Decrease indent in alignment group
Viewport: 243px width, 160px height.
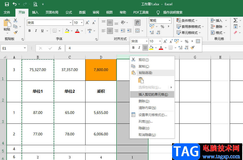[x=123, y=31]
